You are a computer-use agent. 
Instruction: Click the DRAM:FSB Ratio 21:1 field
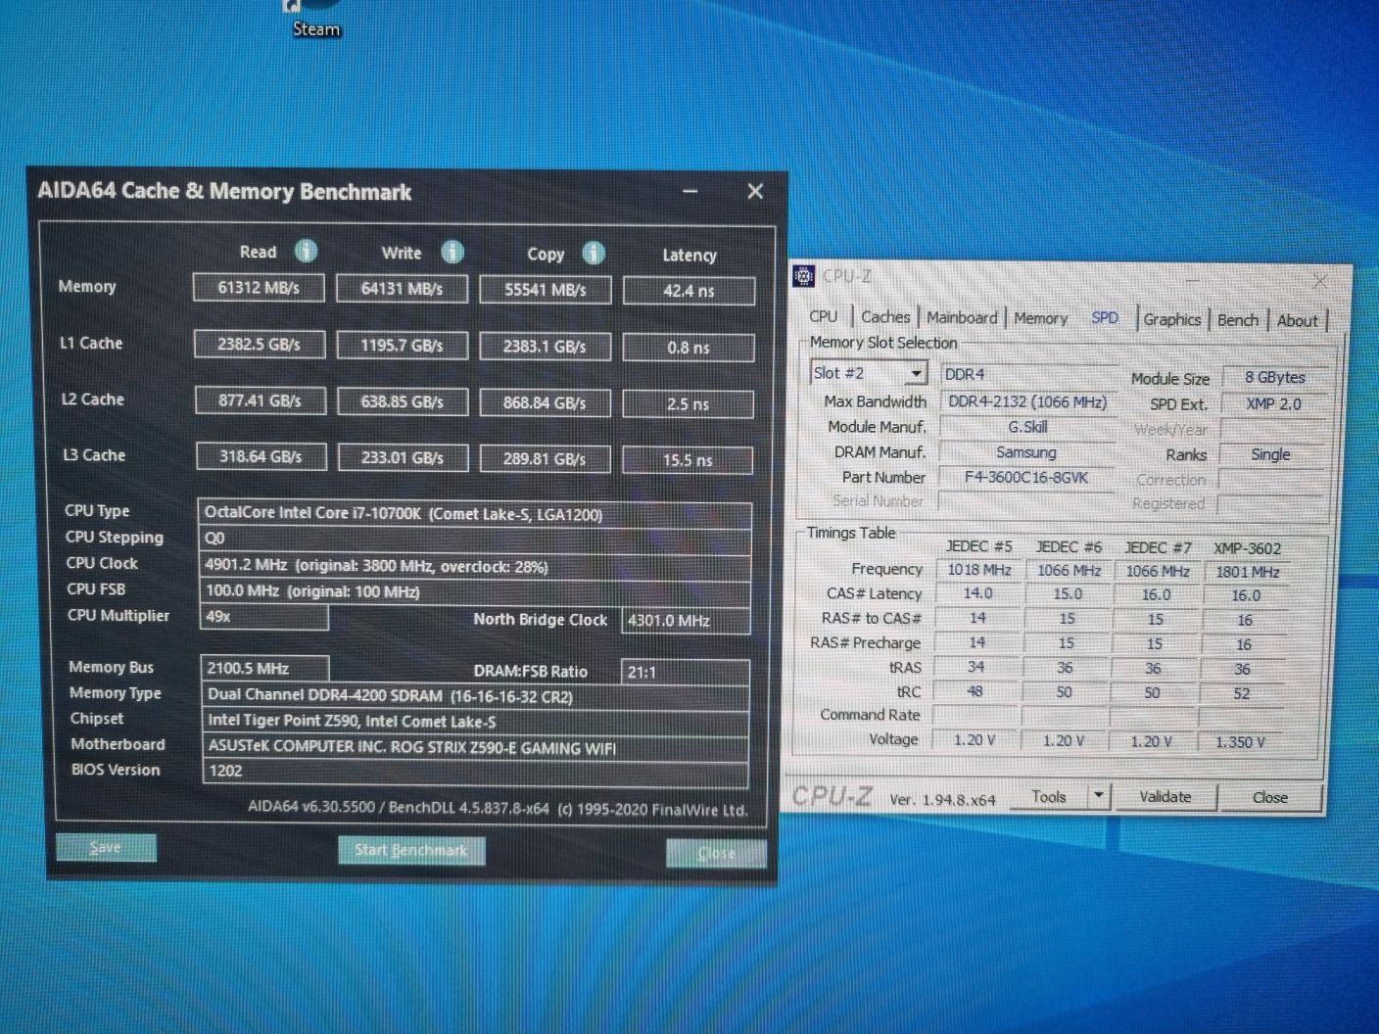(685, 672)
